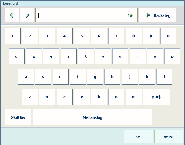Click the Backsteg backspace button
The width and height of the screenshot is (185, 145).
pyautogui.click(x=158, y=15)
